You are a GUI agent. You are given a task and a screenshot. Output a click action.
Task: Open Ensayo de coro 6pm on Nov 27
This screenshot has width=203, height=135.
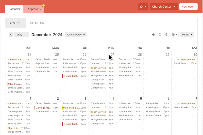pyautogui.click(x=102, y=76)
